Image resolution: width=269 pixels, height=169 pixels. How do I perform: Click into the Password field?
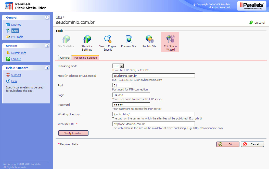point(131,104)
